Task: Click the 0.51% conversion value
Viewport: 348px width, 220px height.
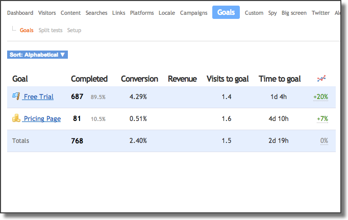Action: pos(138,119)
